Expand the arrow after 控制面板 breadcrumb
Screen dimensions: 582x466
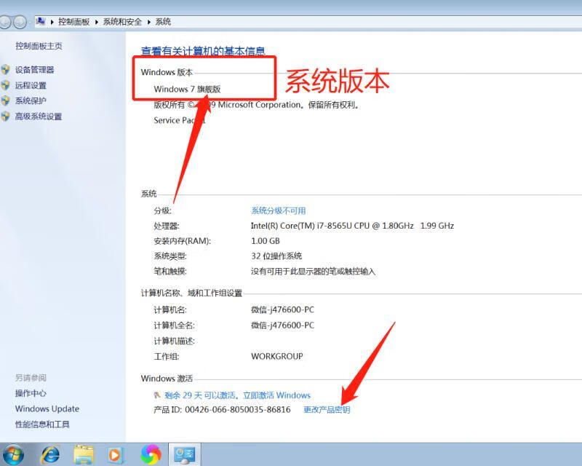(x=97, y=22)
